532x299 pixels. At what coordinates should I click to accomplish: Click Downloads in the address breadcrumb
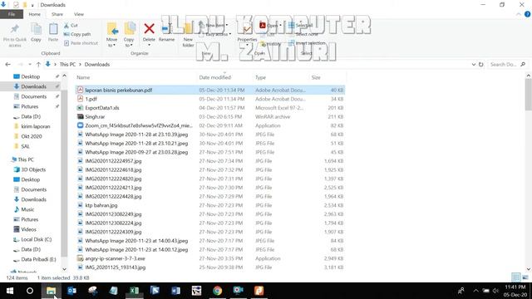point(97,65)
